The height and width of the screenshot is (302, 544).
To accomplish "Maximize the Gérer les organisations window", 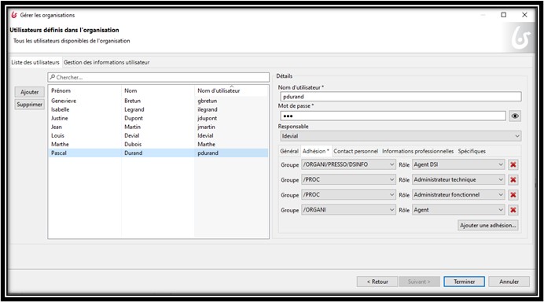I will (x=503, y=15).
